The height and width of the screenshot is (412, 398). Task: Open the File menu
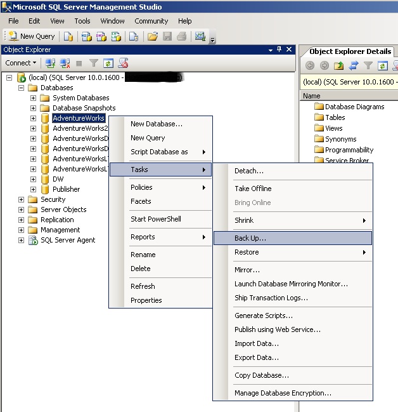pos(13,21)
